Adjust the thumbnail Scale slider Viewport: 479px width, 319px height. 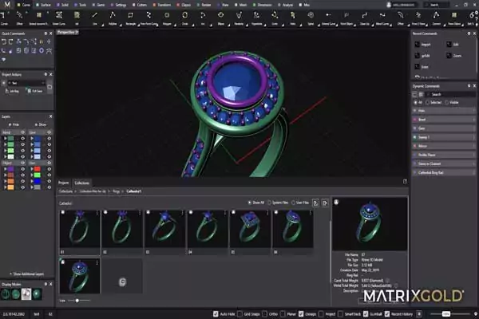tap(77, 300)
